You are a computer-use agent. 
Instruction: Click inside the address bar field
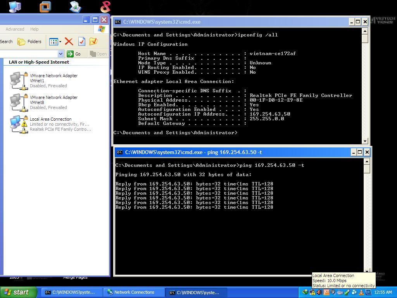pyautogui.click(x=29, y=54)
